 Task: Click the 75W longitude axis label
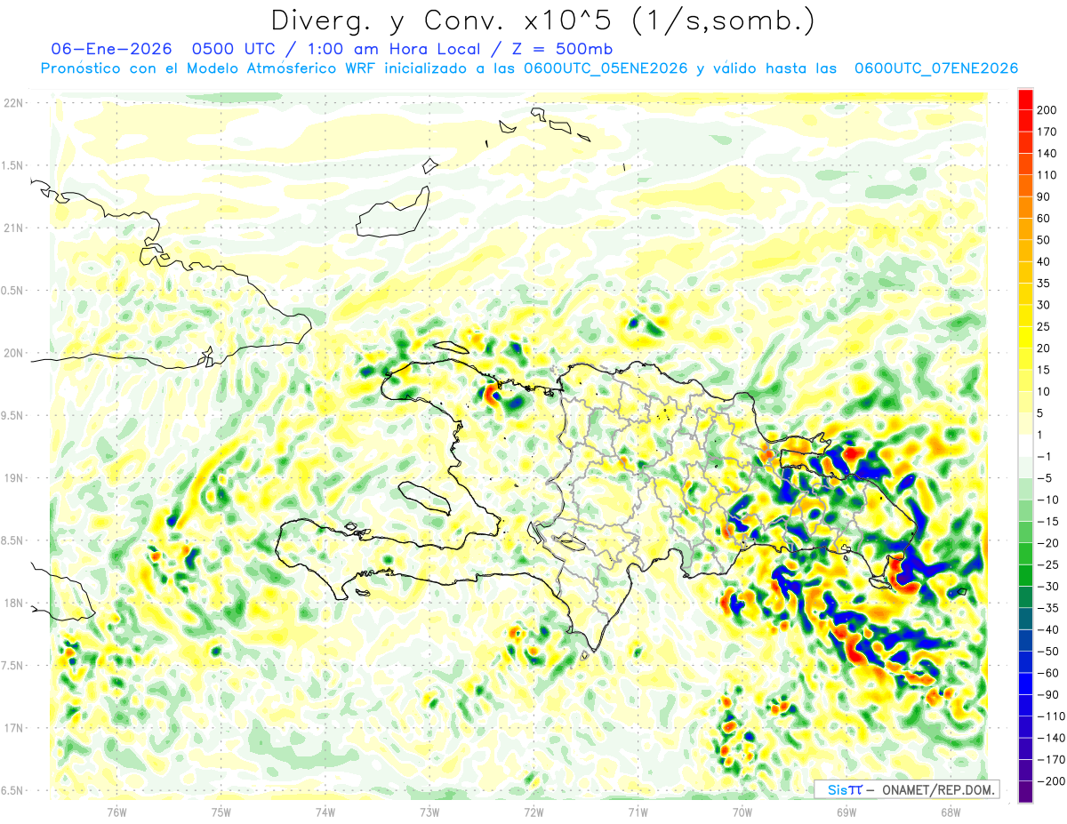coord(221,812)
